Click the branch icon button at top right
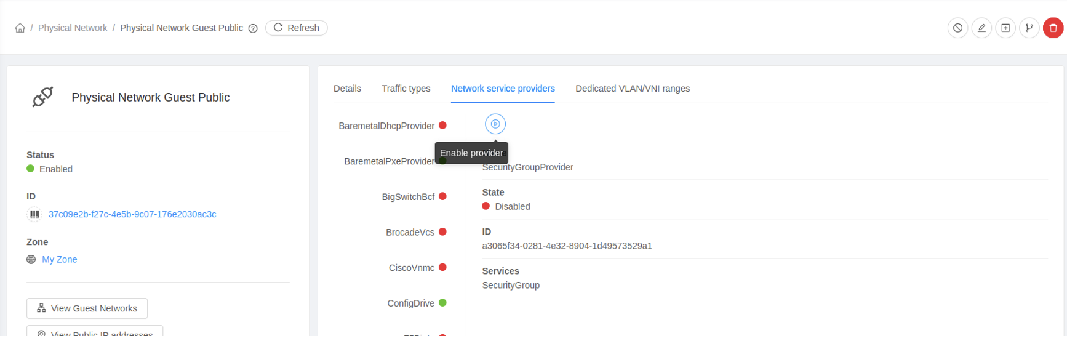The width and height of the screenshot is (1067, 341). 1029,28
